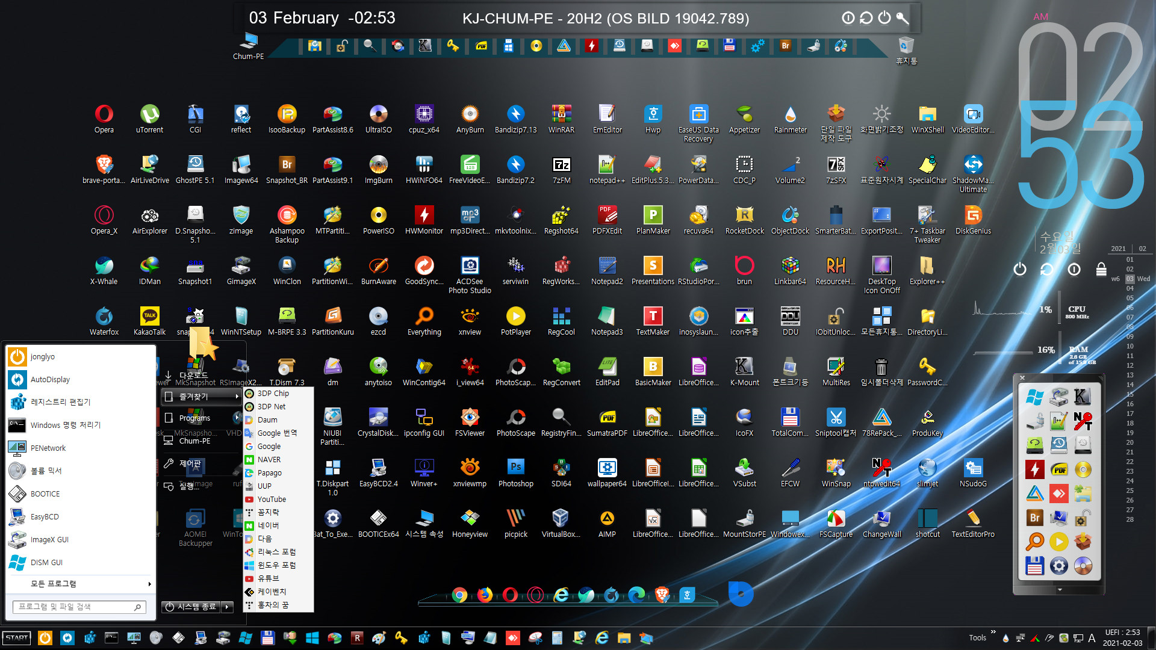Click the magnifier icon in top toolbar
Image resolution: width=1156 pixels, height=650 pixels.
[370, 46]
